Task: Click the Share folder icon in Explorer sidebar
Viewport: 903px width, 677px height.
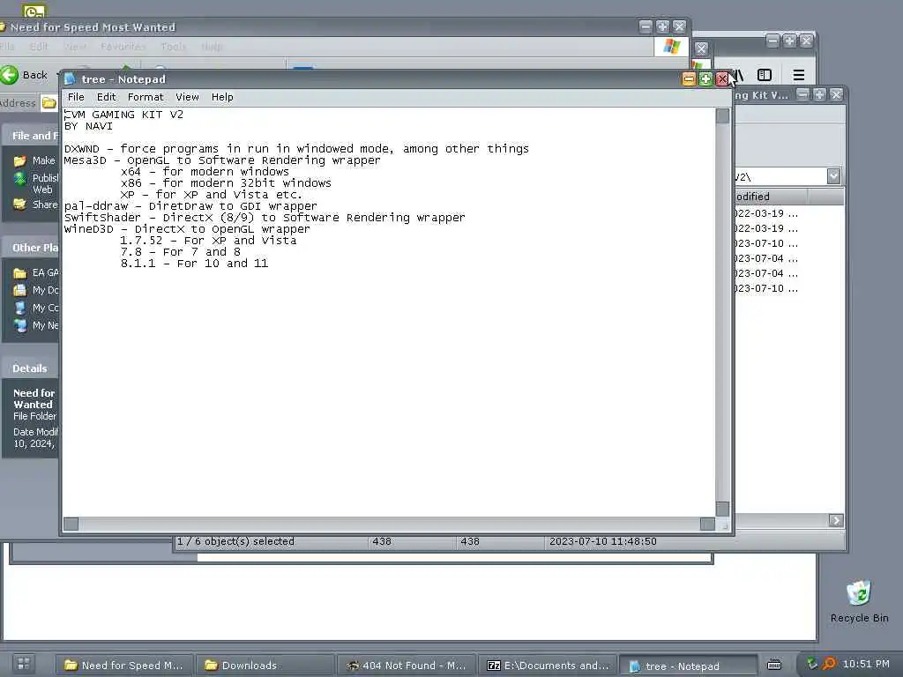Action: (19, 205)
